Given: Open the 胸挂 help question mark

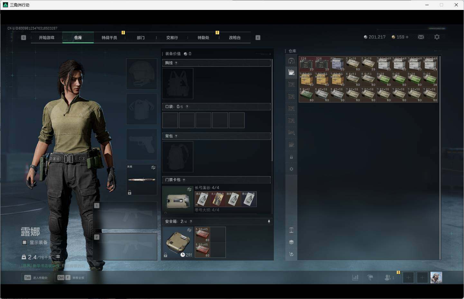Looking at the screenshot, I should click(176, 63).
